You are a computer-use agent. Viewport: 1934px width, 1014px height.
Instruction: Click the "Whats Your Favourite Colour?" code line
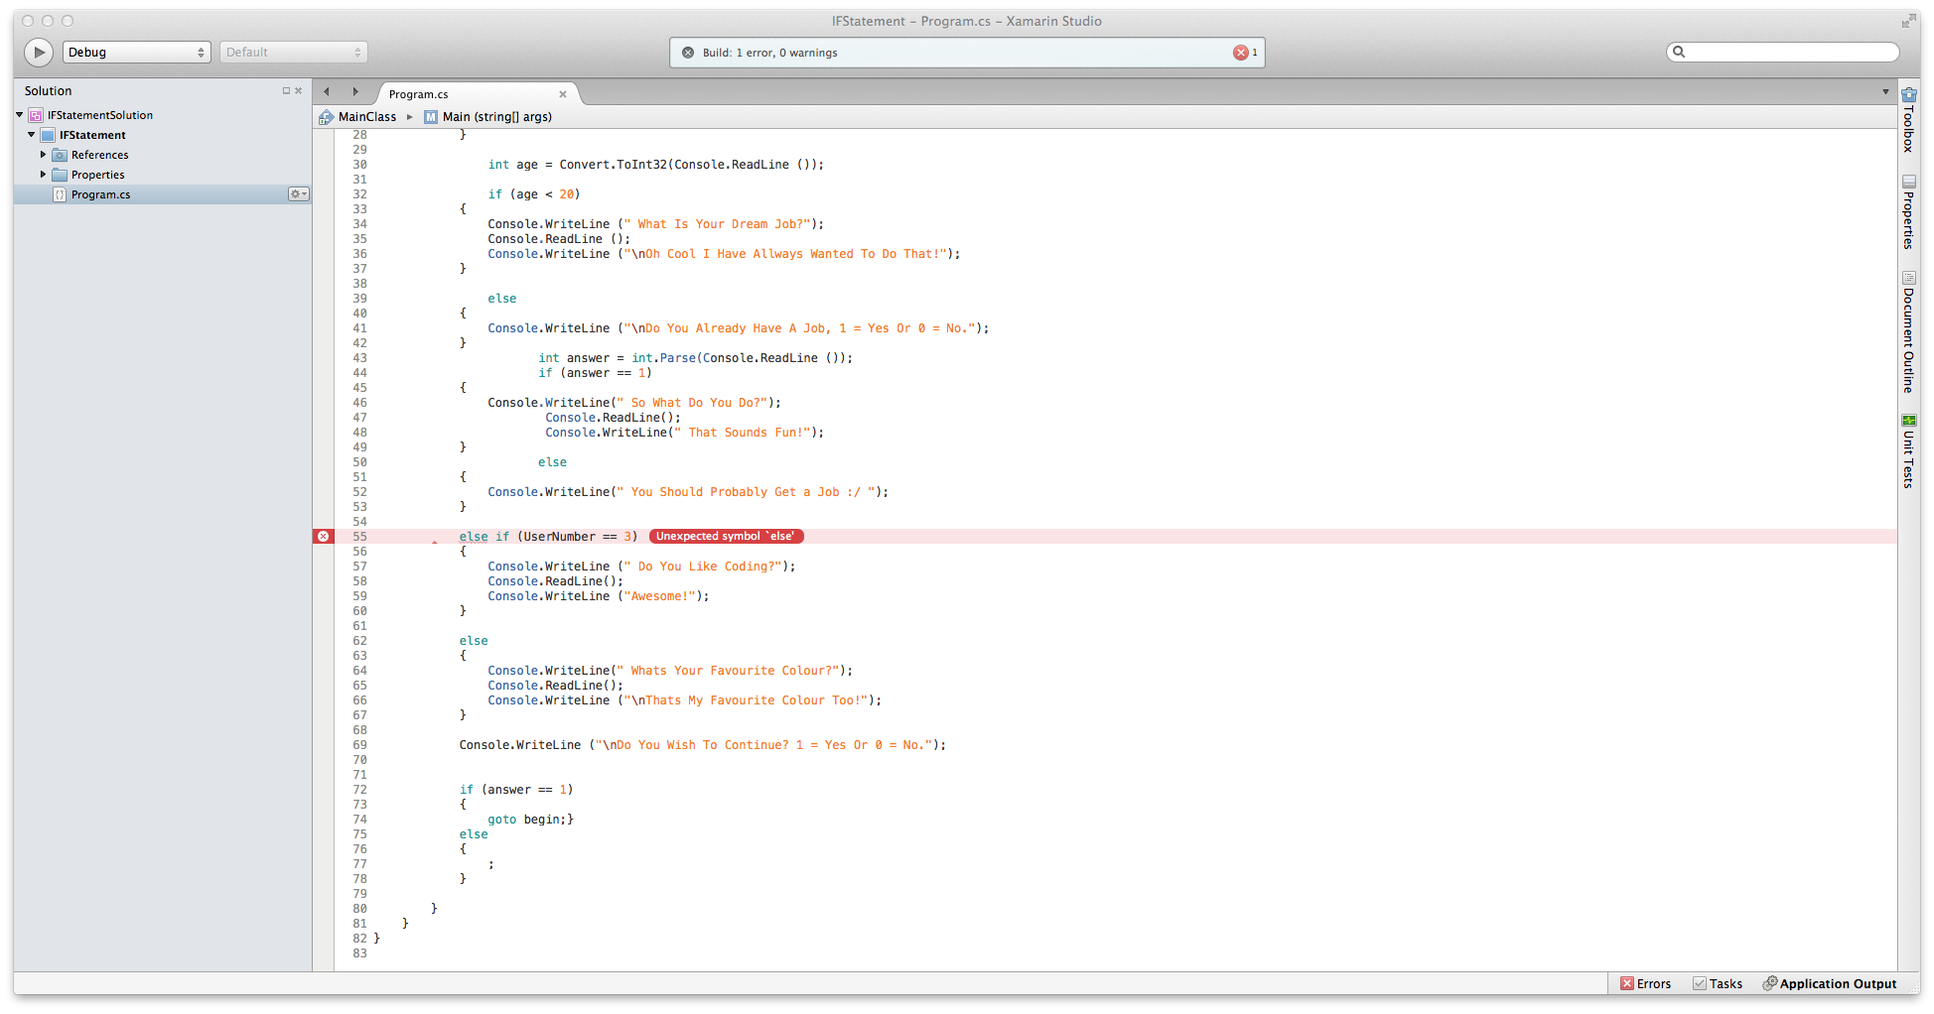pos(670,671)
